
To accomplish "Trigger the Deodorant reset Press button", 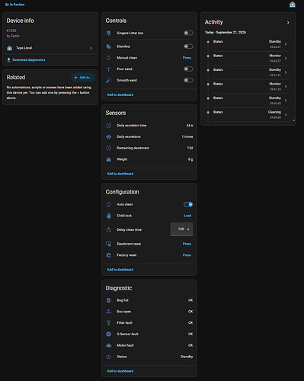I will [187, 244].
